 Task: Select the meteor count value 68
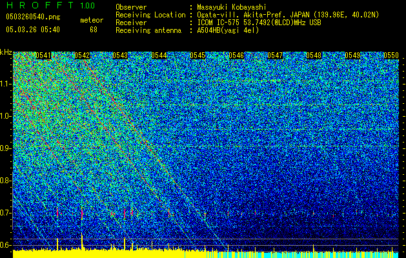click(94, 30)
